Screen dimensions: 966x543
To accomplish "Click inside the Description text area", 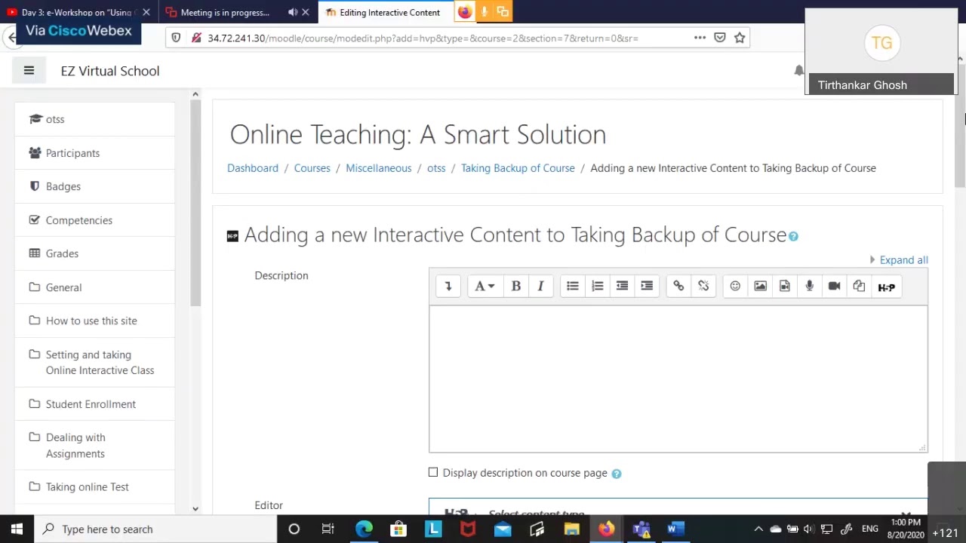I will [x=678, y=379].
